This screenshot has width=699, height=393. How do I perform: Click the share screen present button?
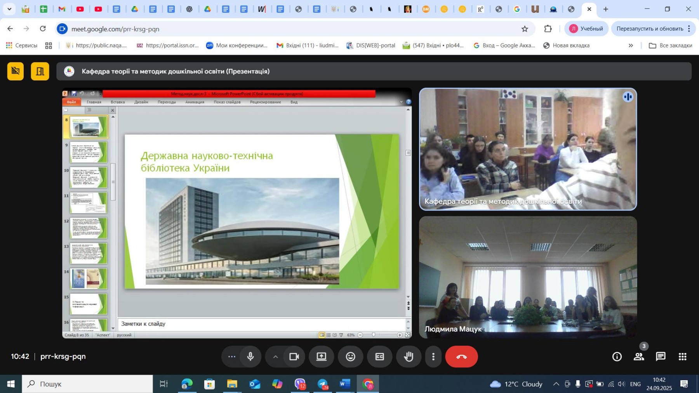321,356
